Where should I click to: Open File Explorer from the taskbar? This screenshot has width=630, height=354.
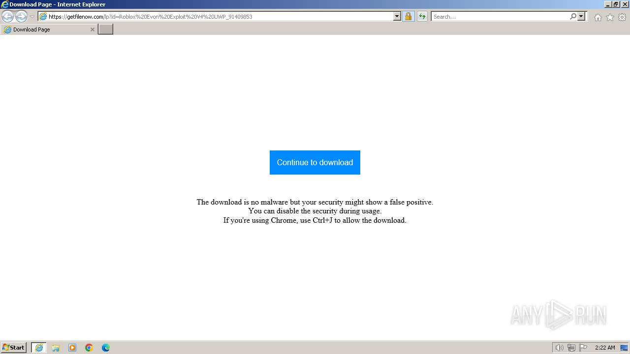click(56, 348)
